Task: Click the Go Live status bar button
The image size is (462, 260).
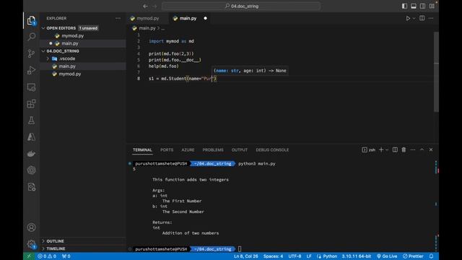Action: click(387, 256)
